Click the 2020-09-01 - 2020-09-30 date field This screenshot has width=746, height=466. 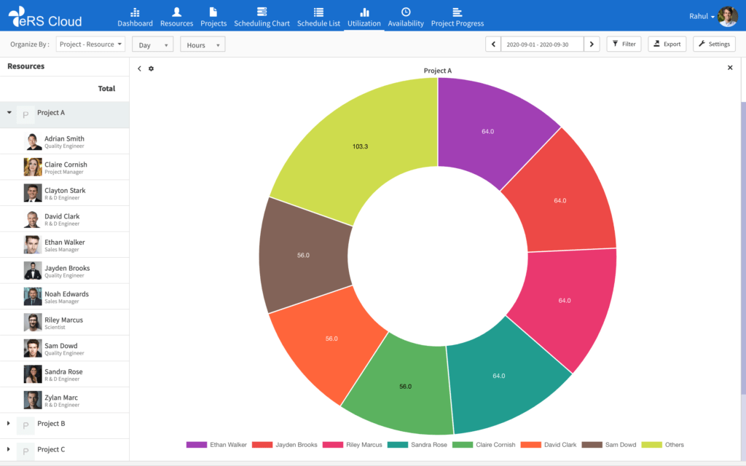coord(542,44)
